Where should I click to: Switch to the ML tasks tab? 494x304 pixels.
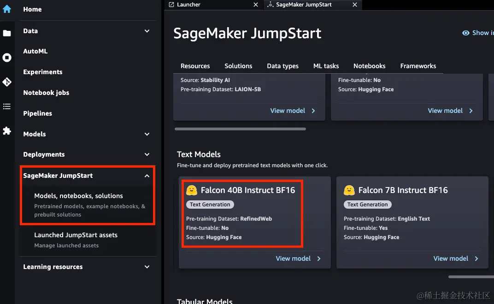tap(326, 66)
